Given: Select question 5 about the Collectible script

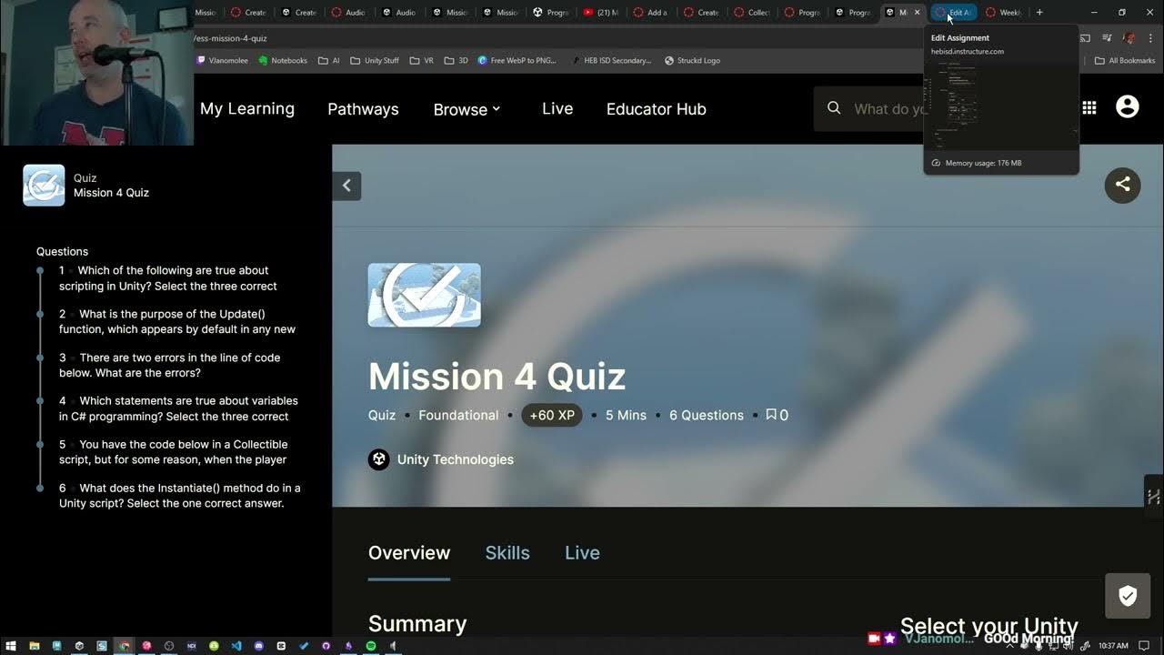Looking at the screenshot, I should click(x=174, y=452).
